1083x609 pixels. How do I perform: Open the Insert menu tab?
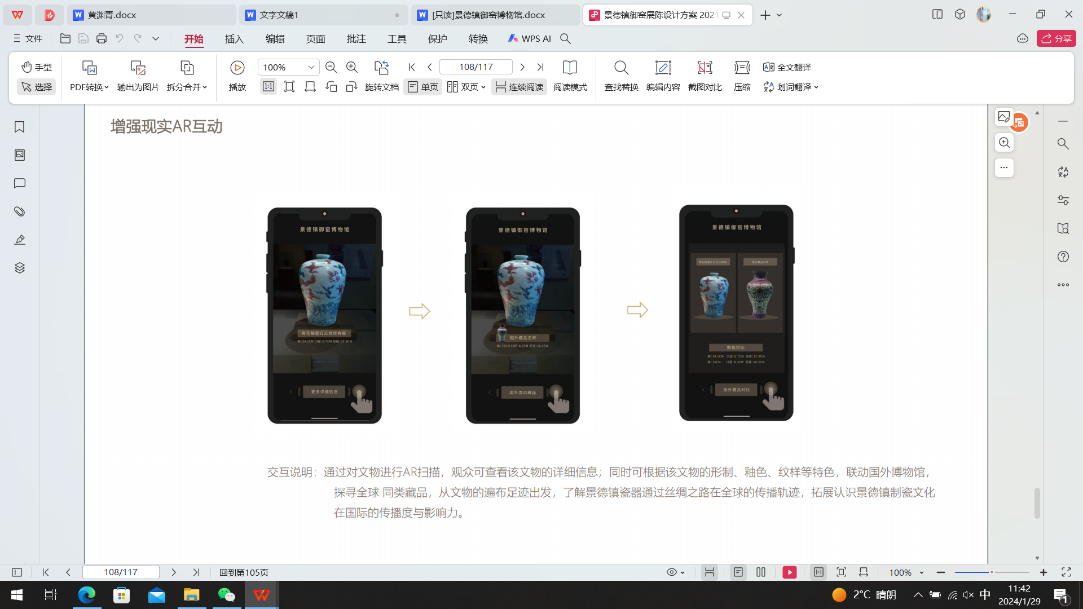234,39
